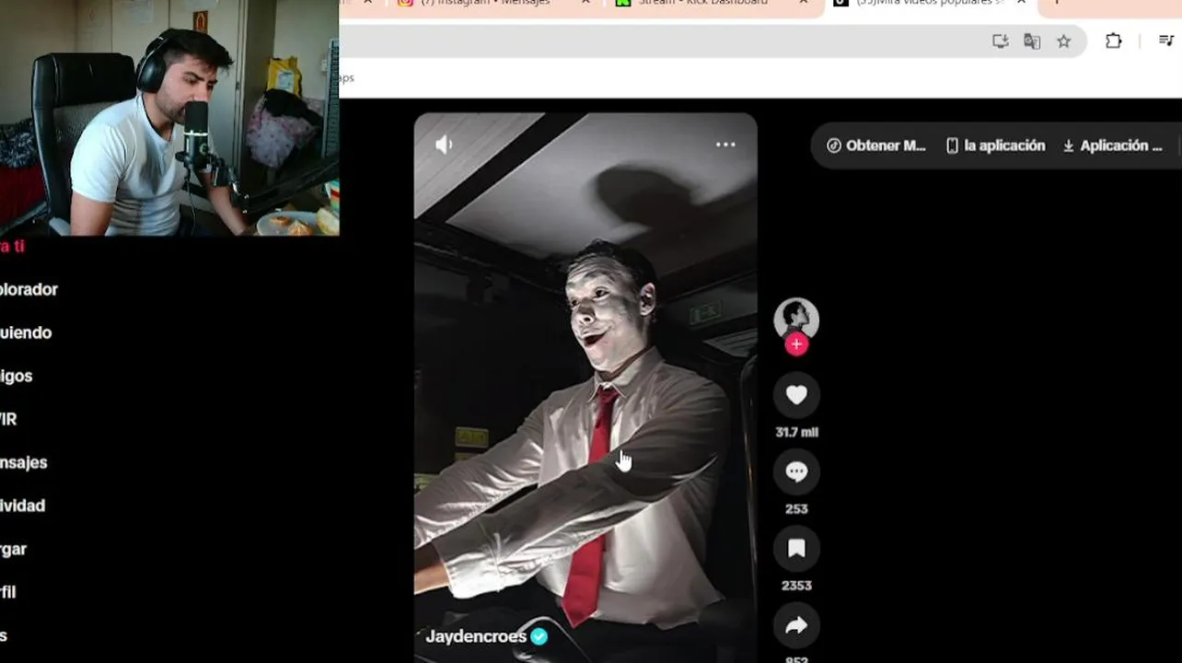The width and height of the screenshot is (1182, 663).
Task: Open the video three-dots options menu
Action: (x=725, y=145)
